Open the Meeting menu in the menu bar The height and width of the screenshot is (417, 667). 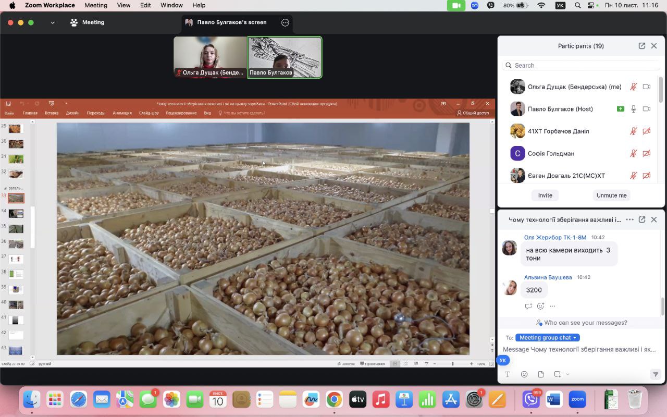click(95, 5)
